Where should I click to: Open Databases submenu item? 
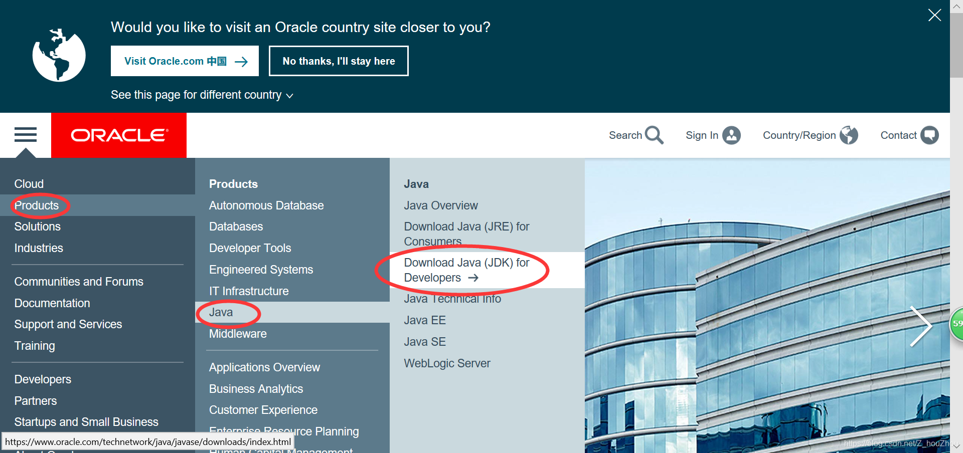236,226
